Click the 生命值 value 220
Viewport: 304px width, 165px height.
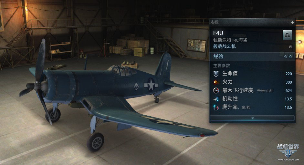coord(289,74)
